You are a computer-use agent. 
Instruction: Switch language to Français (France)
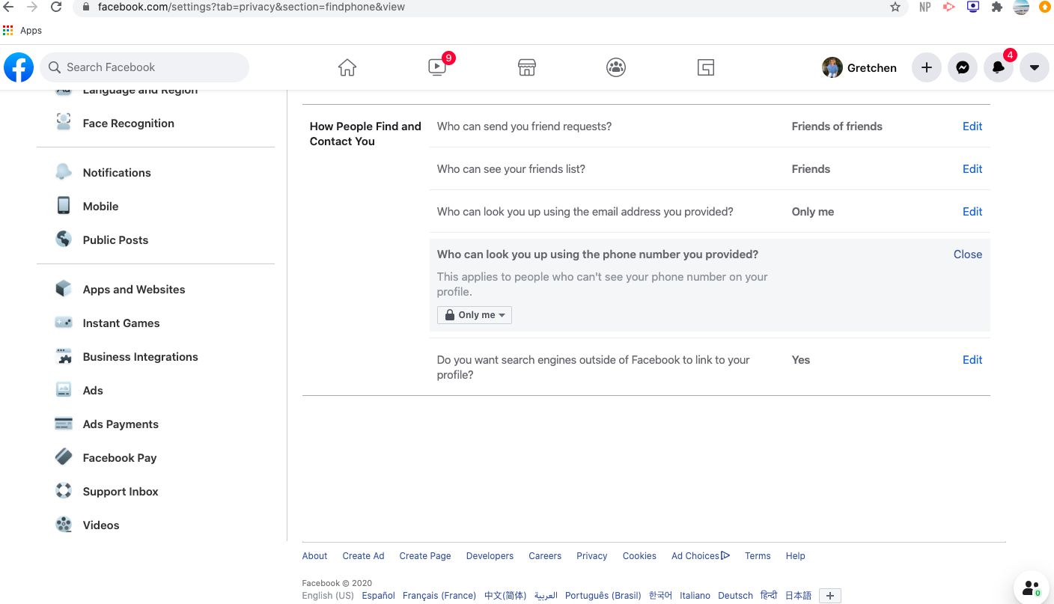coord(439,596)
